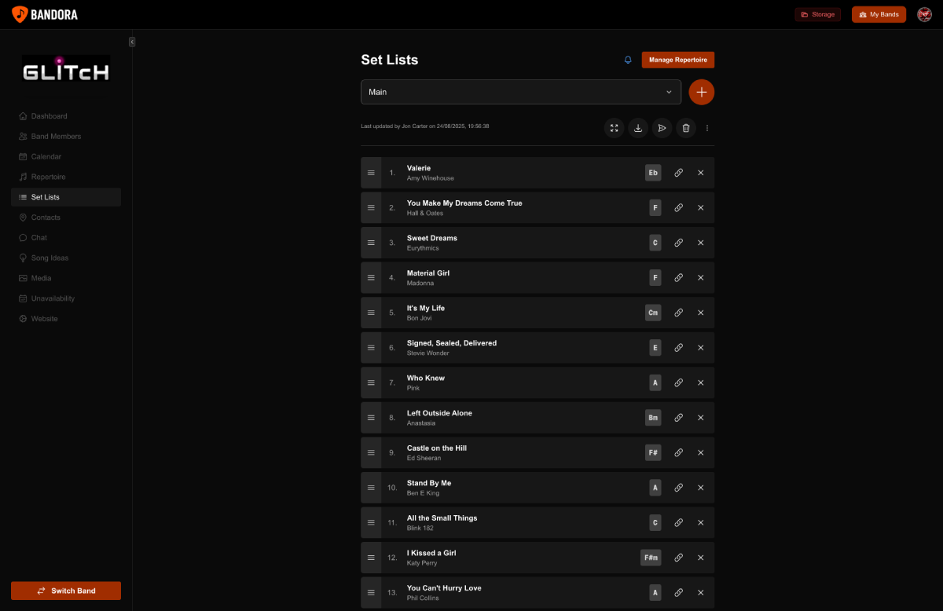Click the user profile avatar
The width and height of the screenshot is (943, 611).
point(924,14)
